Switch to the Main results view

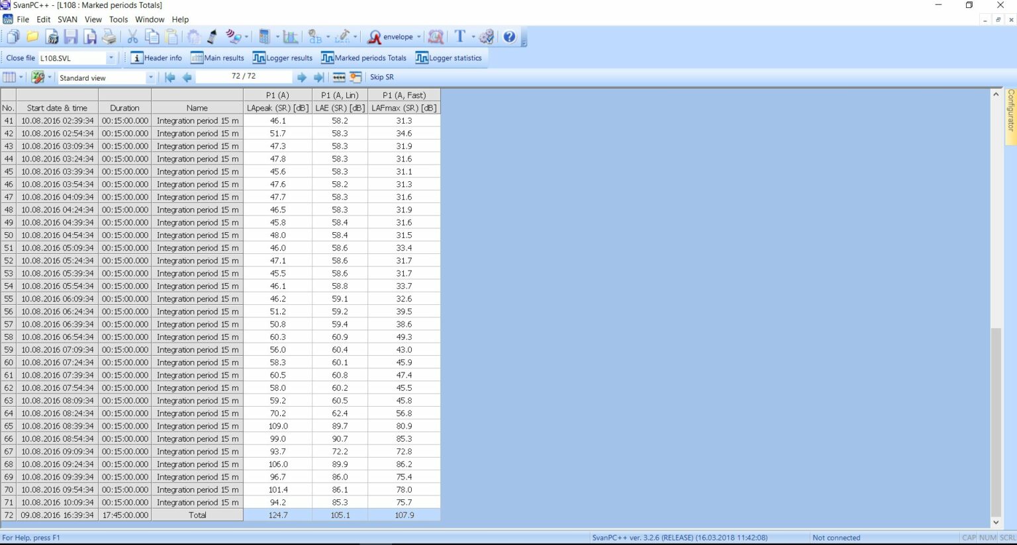(x=217, y=58)
